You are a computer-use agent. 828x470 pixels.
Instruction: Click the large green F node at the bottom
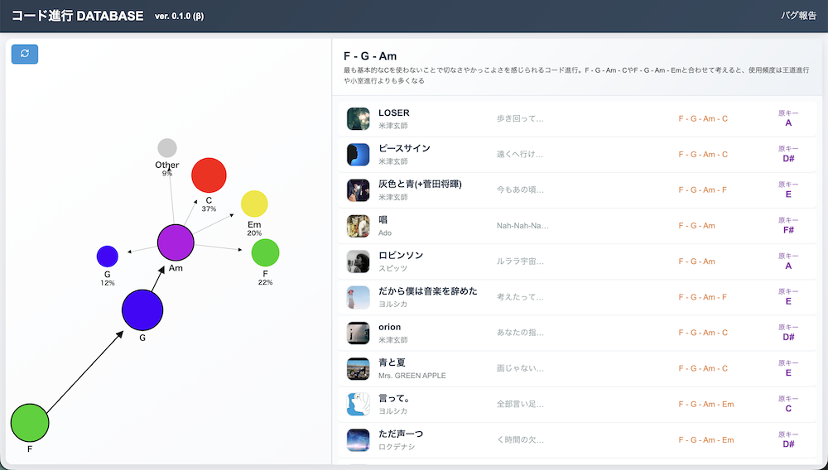pos(30,423)
